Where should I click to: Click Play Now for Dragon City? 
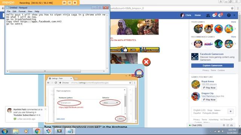[x=209, y=100]
